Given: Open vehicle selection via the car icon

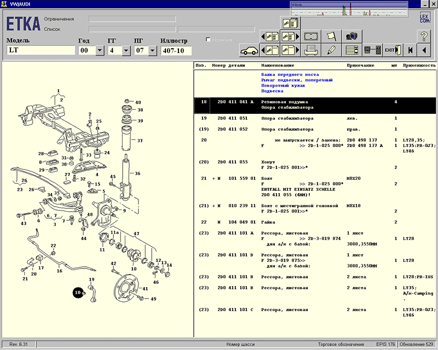Looking at the screenshot, I should pyautogui.click(x=250, y=50).
